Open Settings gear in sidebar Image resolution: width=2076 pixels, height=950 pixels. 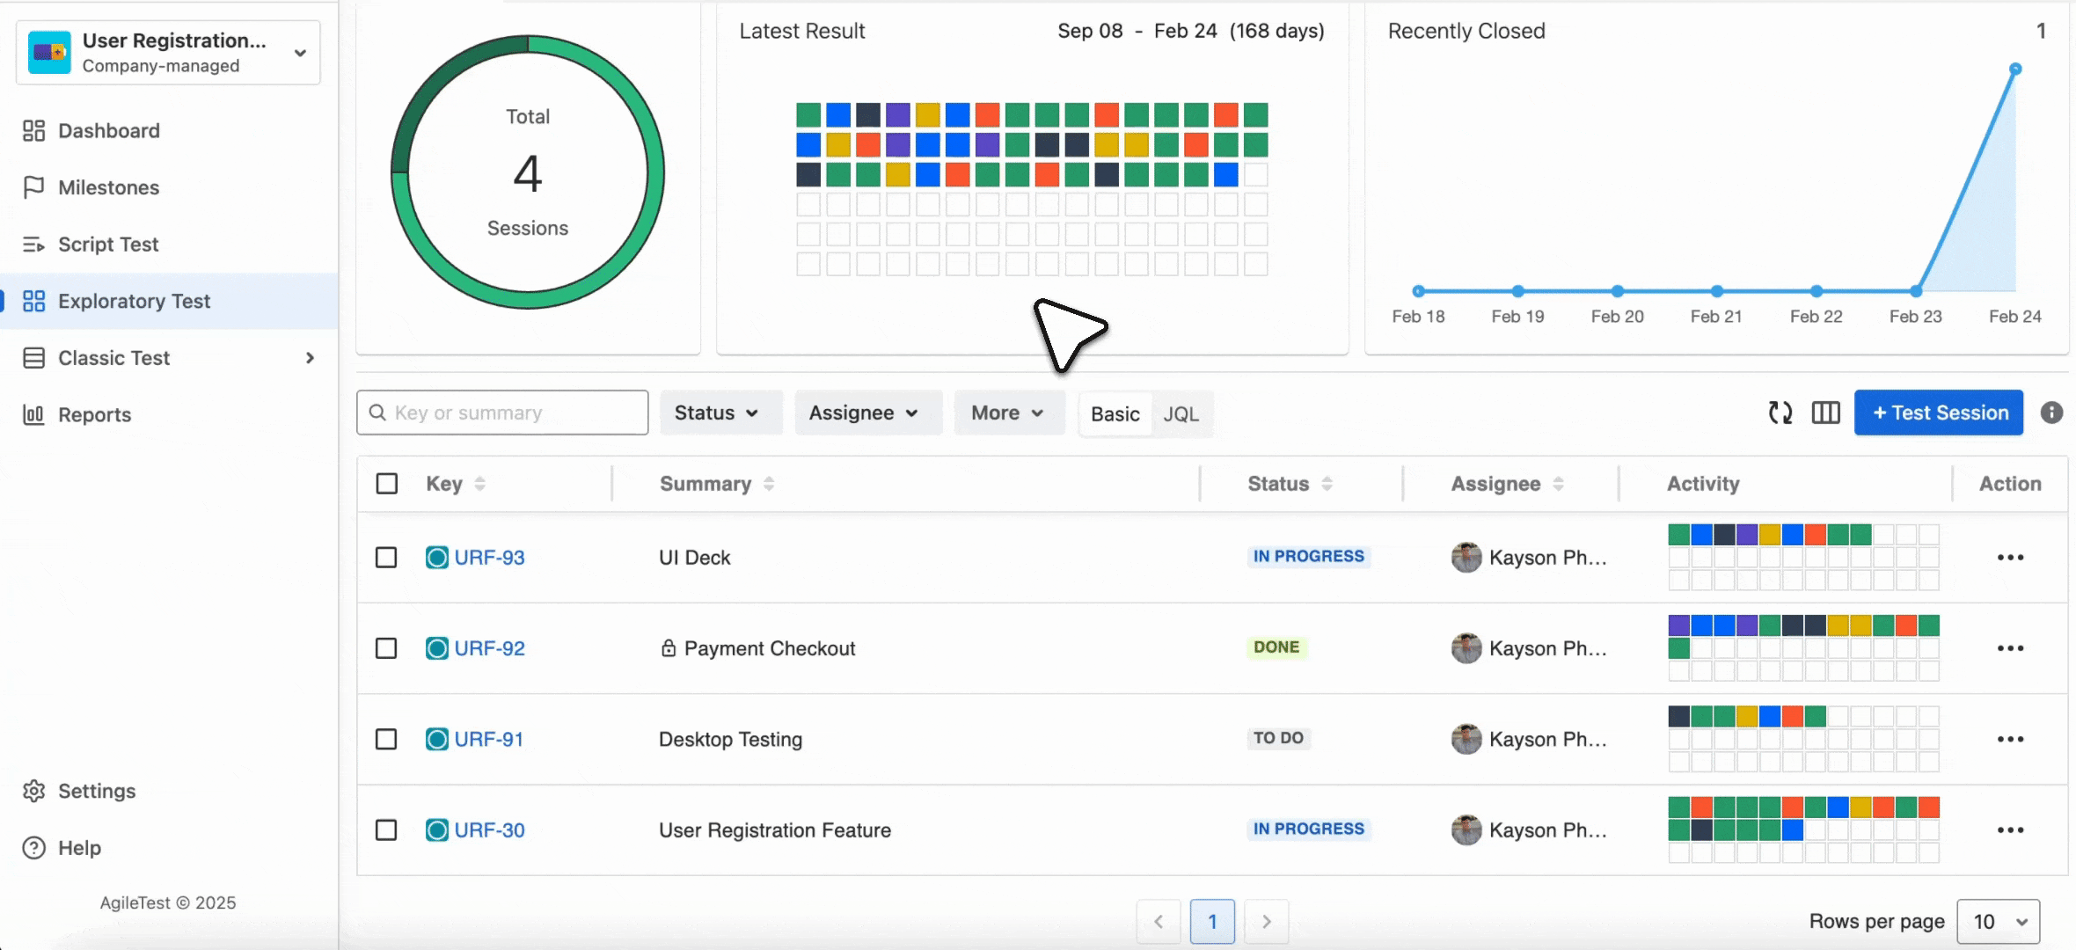coord(33,791)
